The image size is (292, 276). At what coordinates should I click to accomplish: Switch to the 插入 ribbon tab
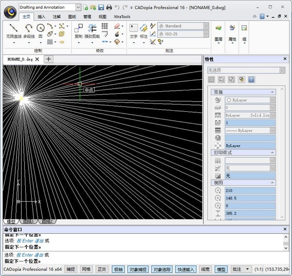point(41,17)
